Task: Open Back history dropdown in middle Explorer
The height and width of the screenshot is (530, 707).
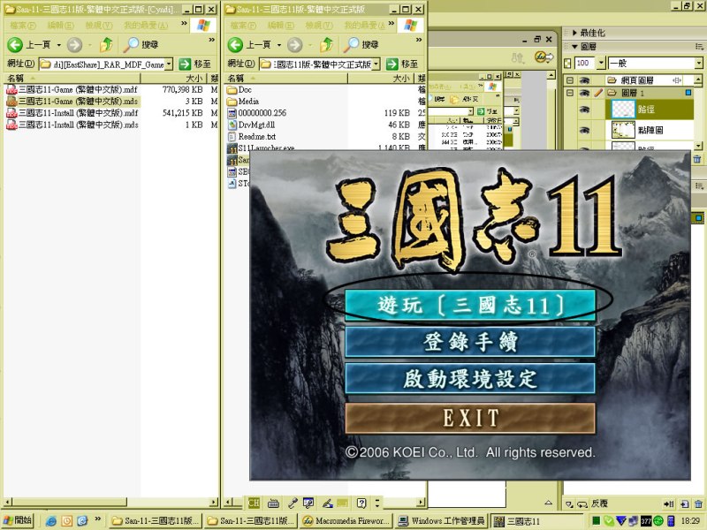Action: click(279, 45)
